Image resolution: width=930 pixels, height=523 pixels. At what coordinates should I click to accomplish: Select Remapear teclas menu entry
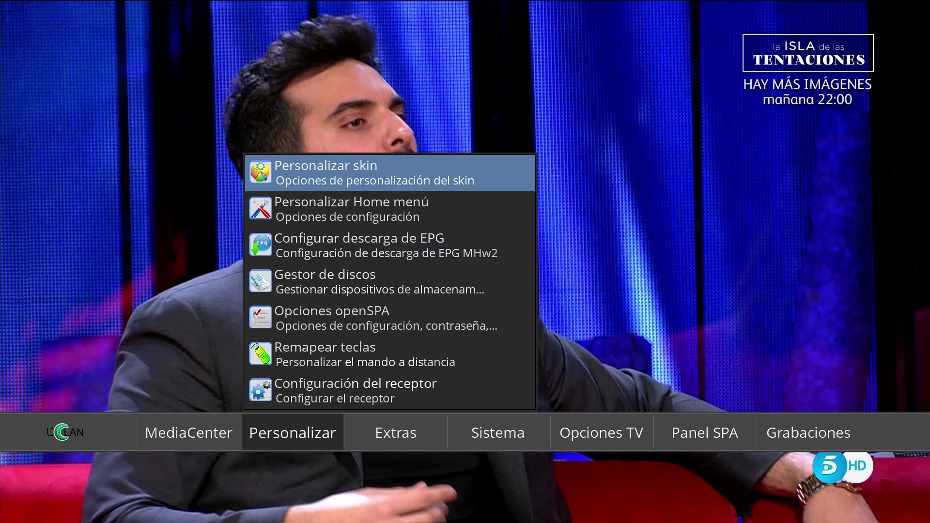pos(390,354)
